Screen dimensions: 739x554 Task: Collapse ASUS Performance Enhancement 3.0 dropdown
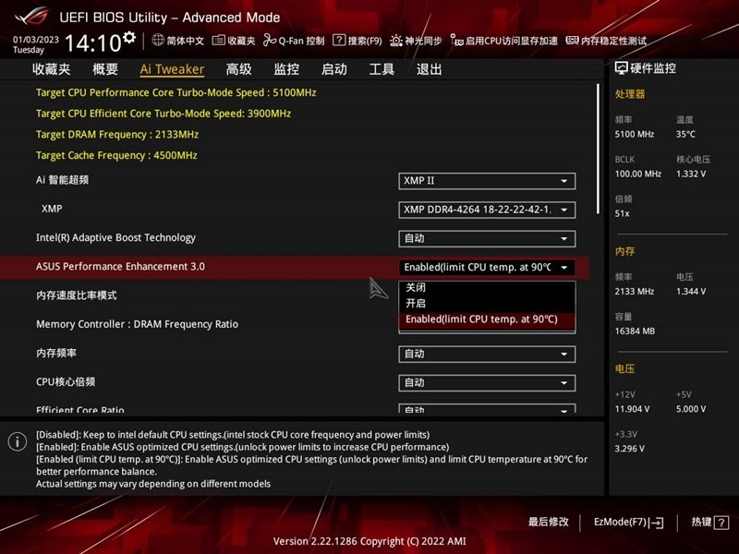pos(487,267)
